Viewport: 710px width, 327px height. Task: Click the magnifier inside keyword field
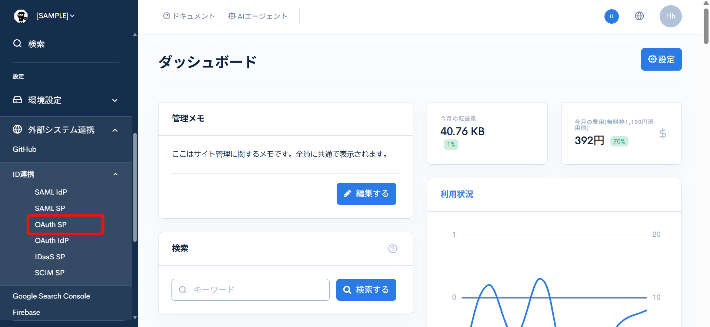183,290
